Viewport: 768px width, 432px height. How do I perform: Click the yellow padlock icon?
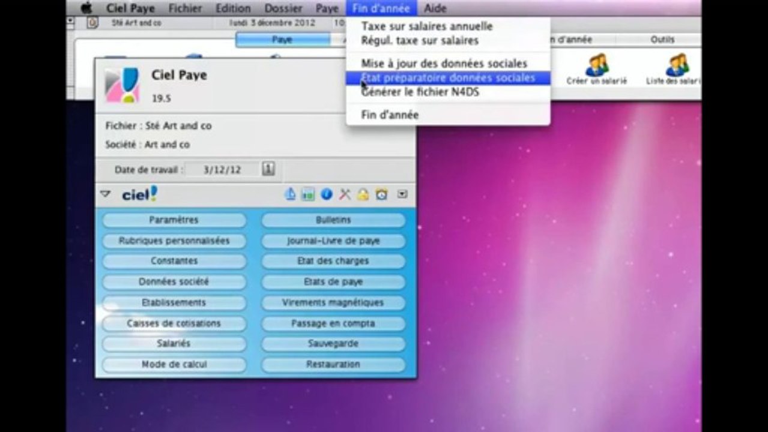tap(363, 194)
